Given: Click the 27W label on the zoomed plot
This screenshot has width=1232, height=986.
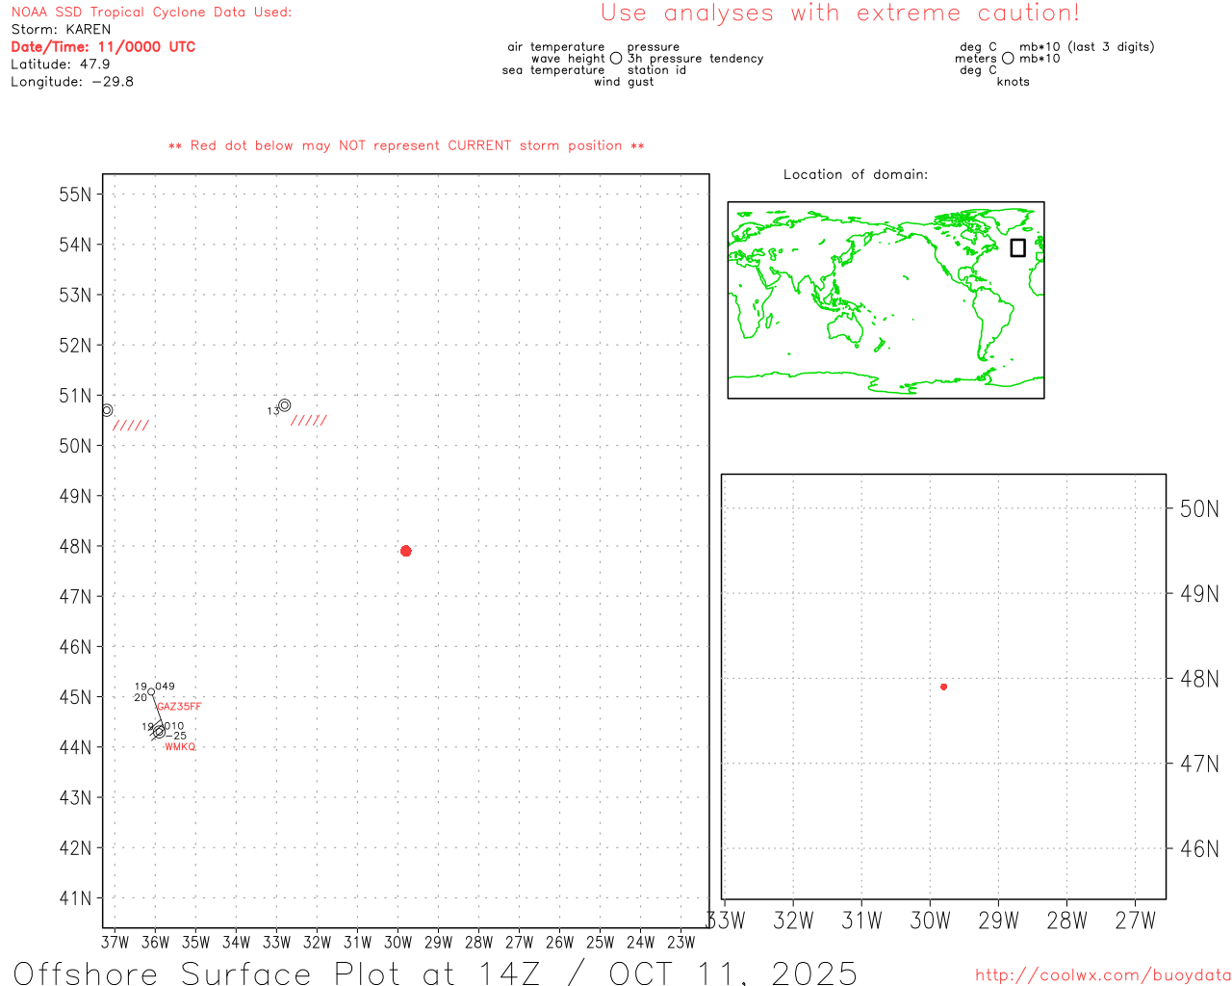Looking at the screenshot, I should 1136,921.
